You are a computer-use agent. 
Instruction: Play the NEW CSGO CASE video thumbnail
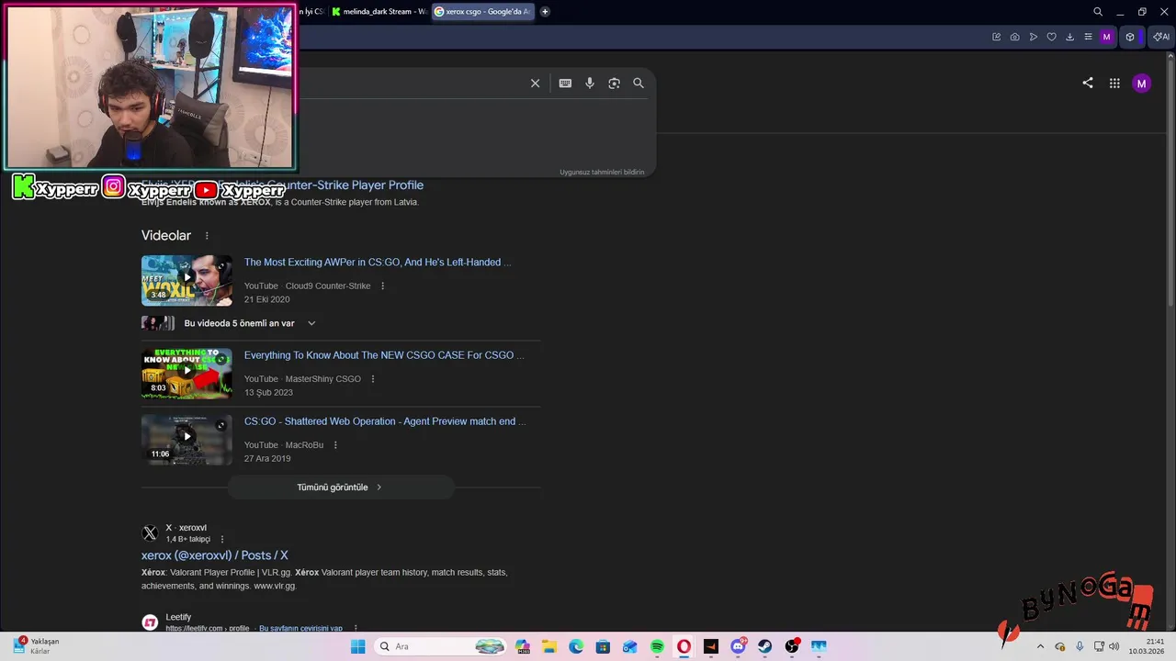(x=187, y=373)
